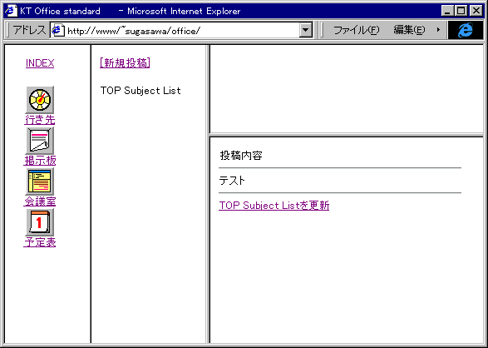Maximize the Internet Explorer window

461,11
